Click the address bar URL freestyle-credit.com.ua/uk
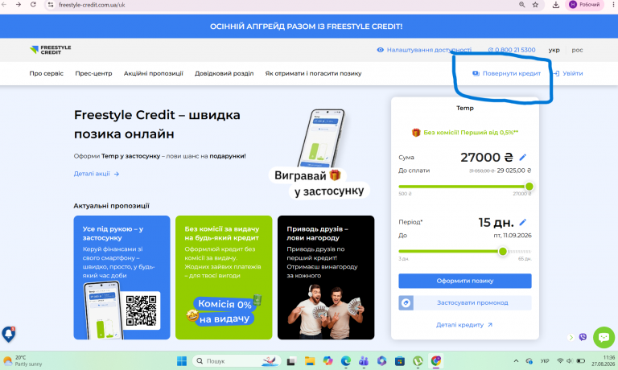The width and height of the screenshot is (618, 370). click(x=92, y=5)
